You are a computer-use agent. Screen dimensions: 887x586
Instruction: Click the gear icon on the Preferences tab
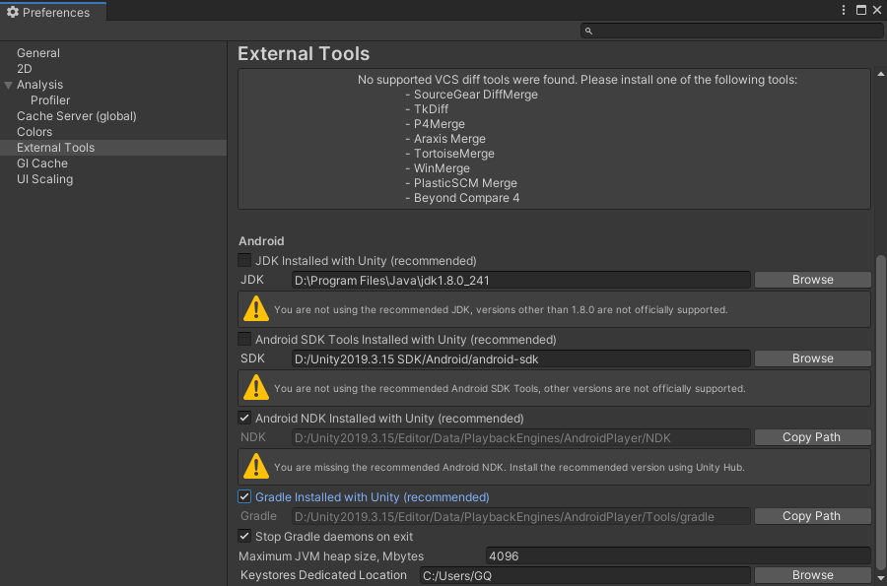14,11
